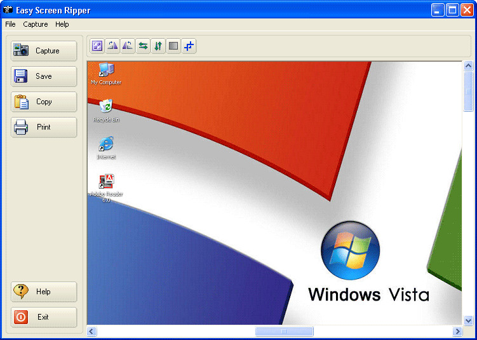
Task: Flip the image horizontally using the green arrows icon
Action: [x=143, y=46]
